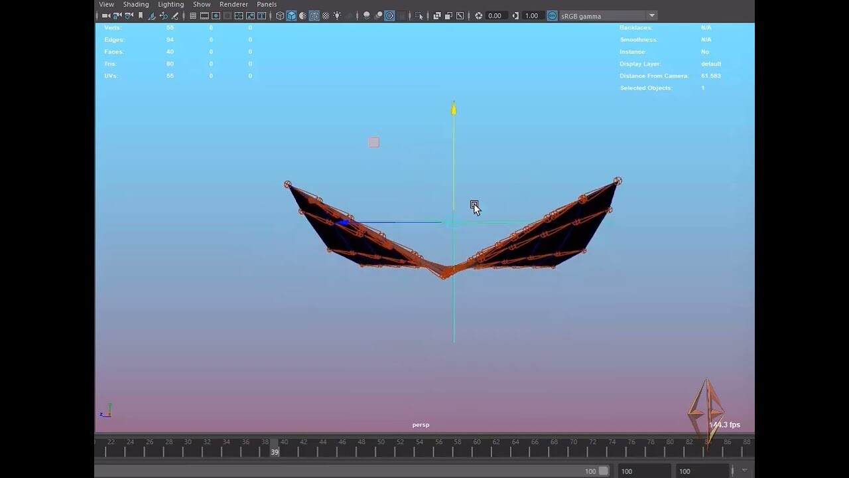Switch to wireframe display mode
The image size is (849, 478).
pyautogui.click(x=279, y=16)
